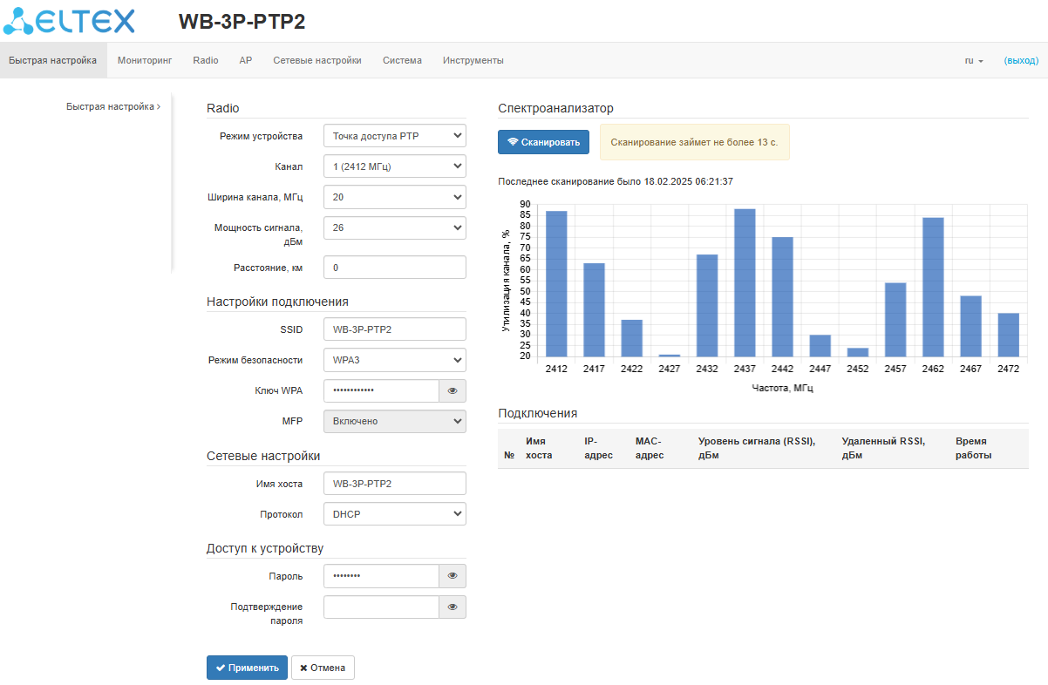Click the (выход) logout link

click(x=1021, y=61)
